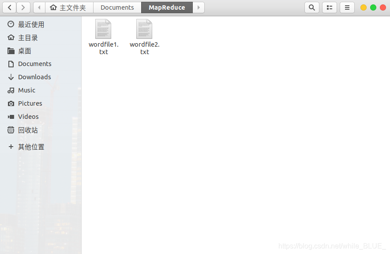Open 主目录 in sidebar
This screenshot has height=254, width=390.
click(41, 38)
